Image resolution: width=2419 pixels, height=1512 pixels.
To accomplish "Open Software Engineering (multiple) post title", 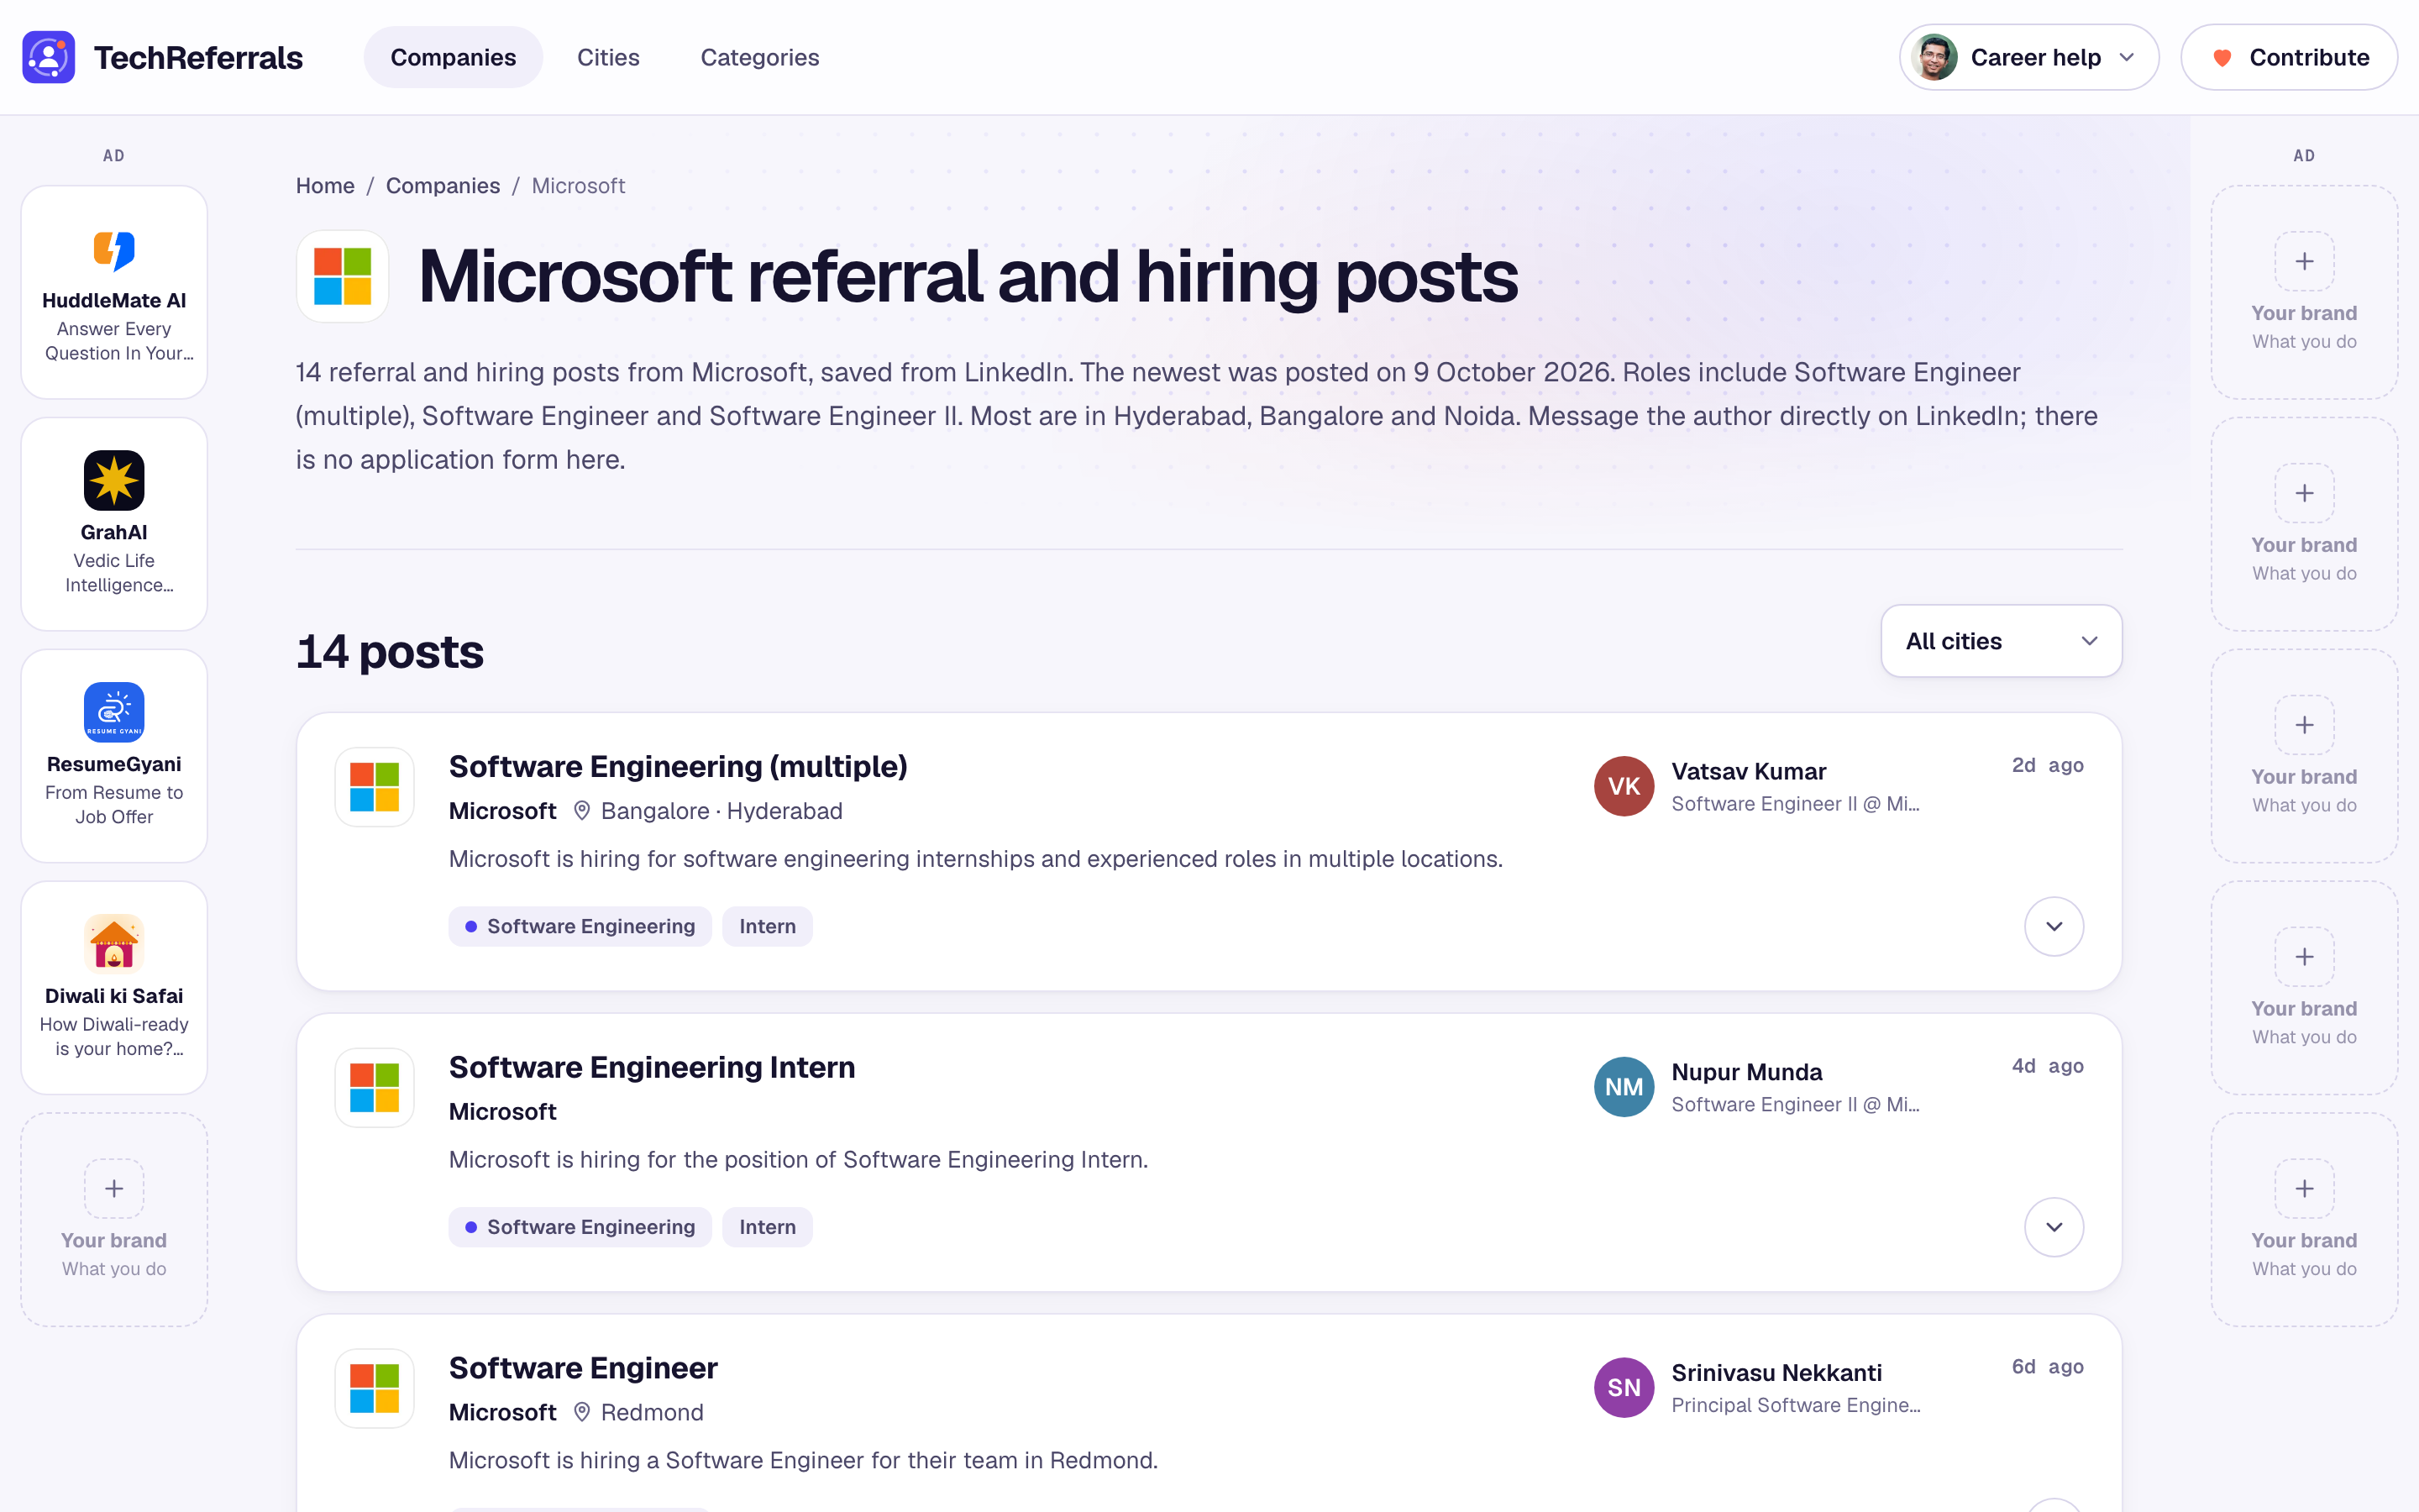I will tap(678, 766).
